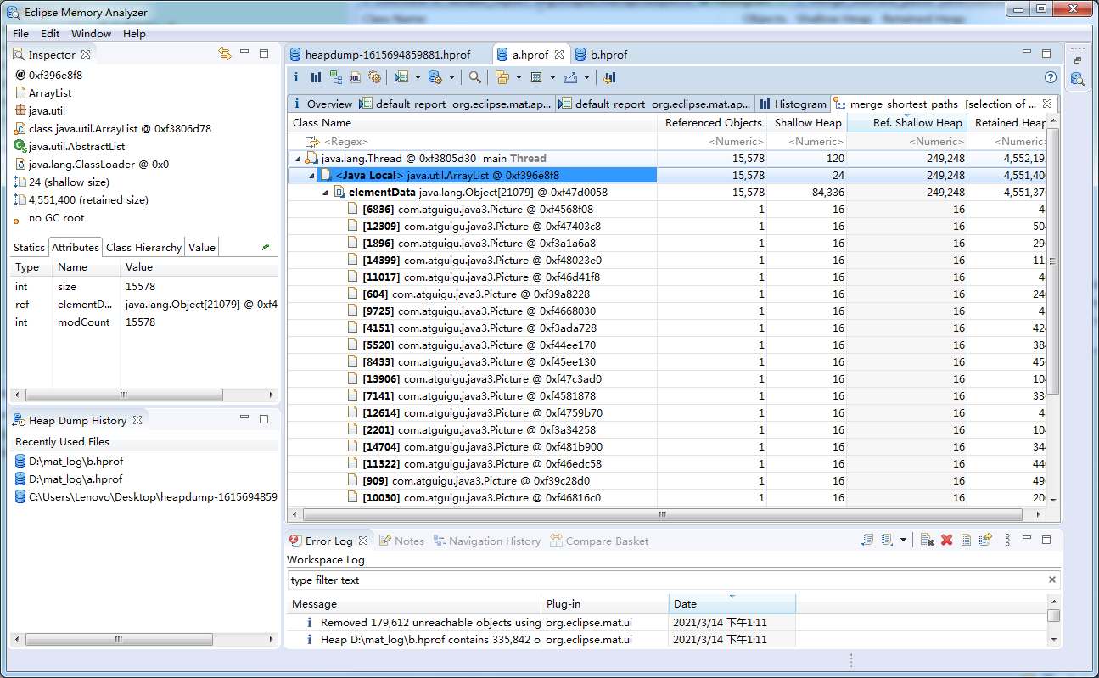Close the merge_shortest_paths tab
The width and height of the screenshot is (1099, 678).
[x=1047, y=104]
